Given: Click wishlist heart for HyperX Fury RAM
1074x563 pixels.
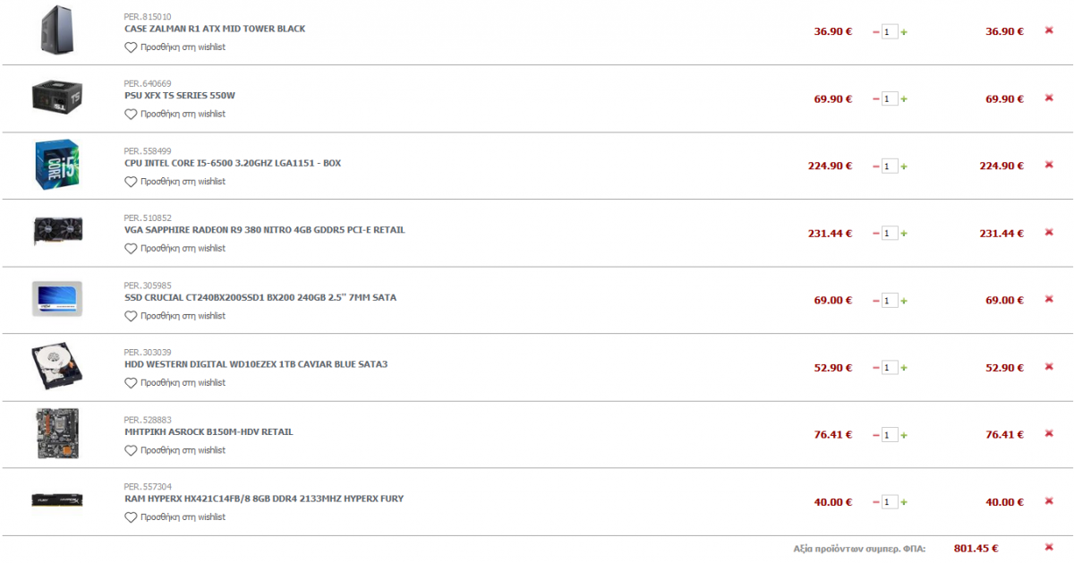Looking at the screenshot, I should (x=131, y=517).
